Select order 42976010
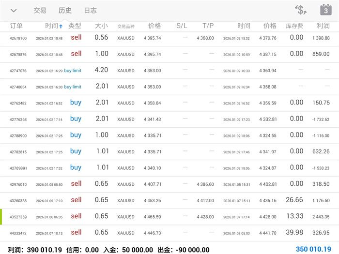 click(x=169, y=184)
